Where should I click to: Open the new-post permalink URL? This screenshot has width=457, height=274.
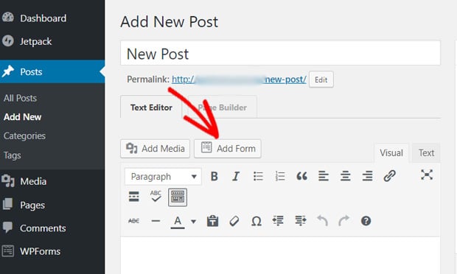pos(239,80)
